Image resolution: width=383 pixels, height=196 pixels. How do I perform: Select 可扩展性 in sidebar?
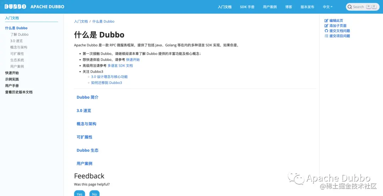point(17,54)
